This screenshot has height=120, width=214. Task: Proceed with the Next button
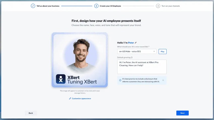183,113
